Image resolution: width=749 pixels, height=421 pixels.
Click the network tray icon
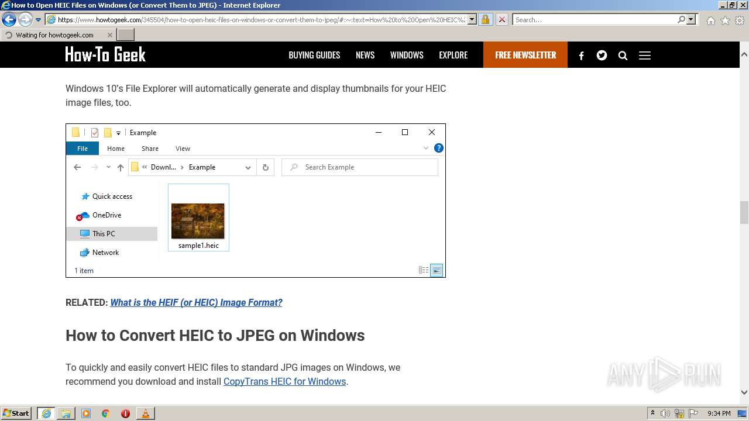coord(679,413)
